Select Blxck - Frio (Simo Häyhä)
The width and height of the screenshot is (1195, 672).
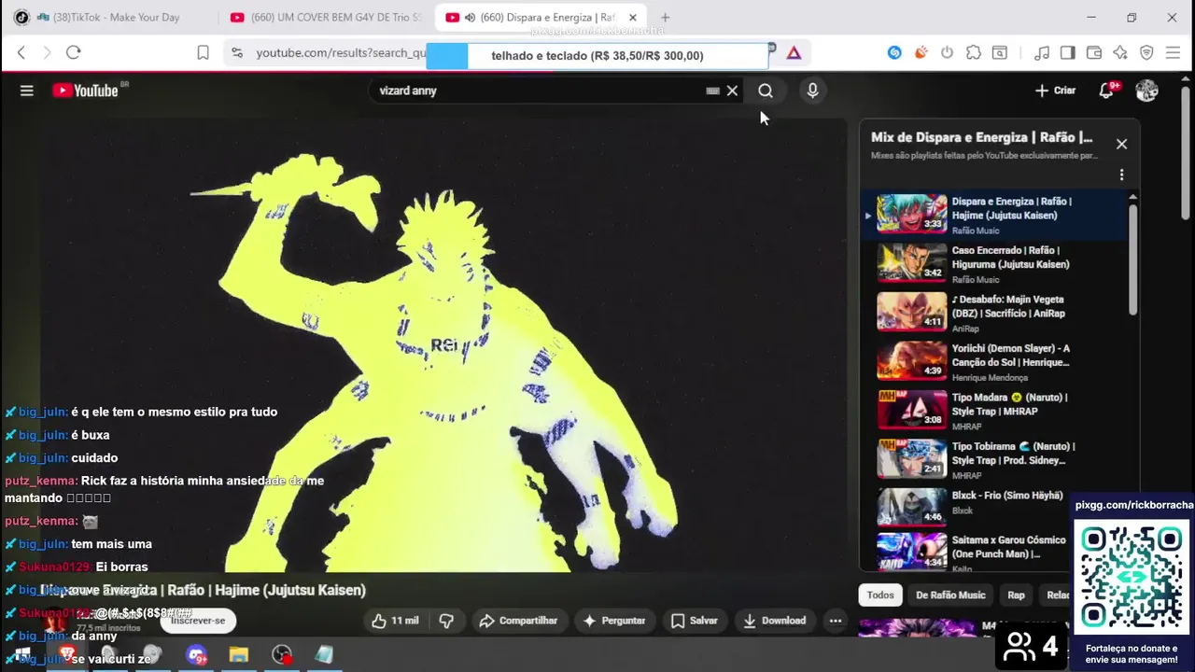coord(994,507)
